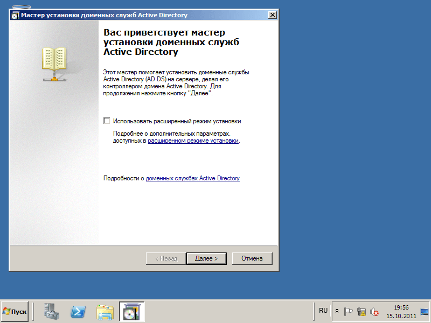Open the clock showing 19:56

click(401, 312)
